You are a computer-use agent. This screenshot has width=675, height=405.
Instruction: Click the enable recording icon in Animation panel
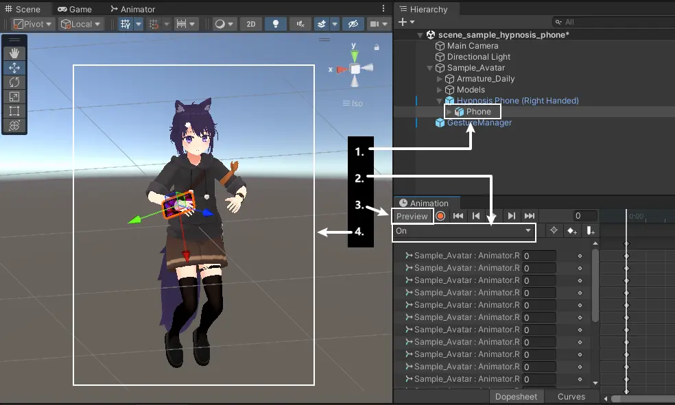[x=440, y=215]
